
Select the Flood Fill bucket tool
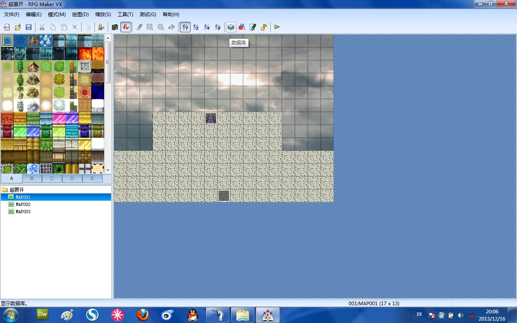pos(172,27)
